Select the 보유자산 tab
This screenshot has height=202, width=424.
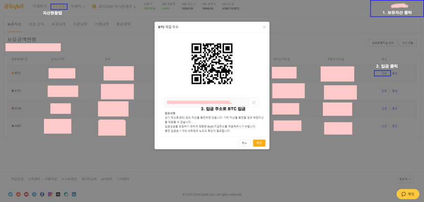14,24
